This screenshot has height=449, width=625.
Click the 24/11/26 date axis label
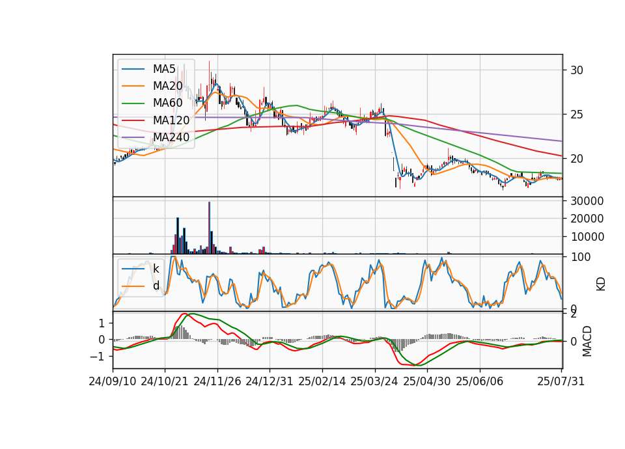[217, 382]
